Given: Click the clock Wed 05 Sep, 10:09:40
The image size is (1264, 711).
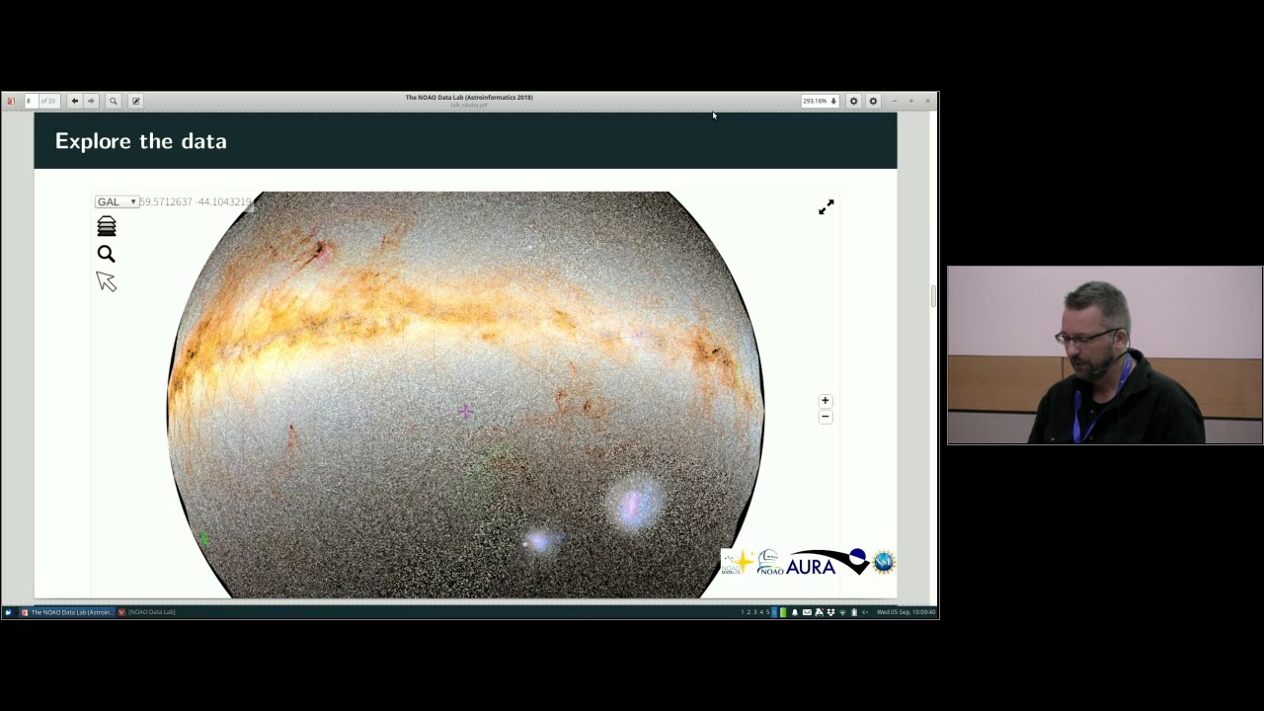Looking at the screenshot, I should 906,612.
